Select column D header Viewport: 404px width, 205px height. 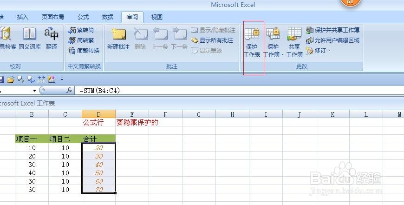(99, 114)
